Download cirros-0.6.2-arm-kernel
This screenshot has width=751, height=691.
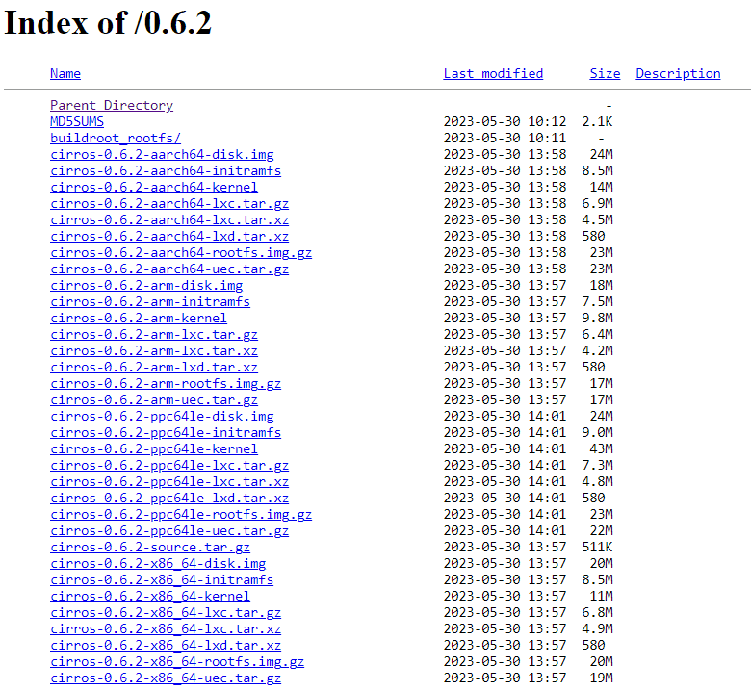click(139, 318)
